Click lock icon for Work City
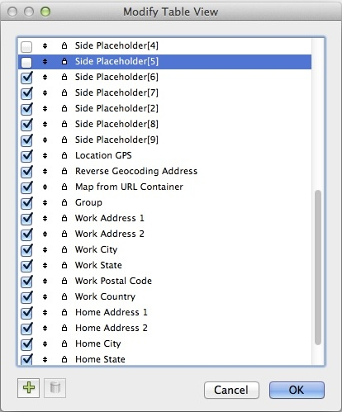This screenshot has width=342, height=412. pos(64,249)
